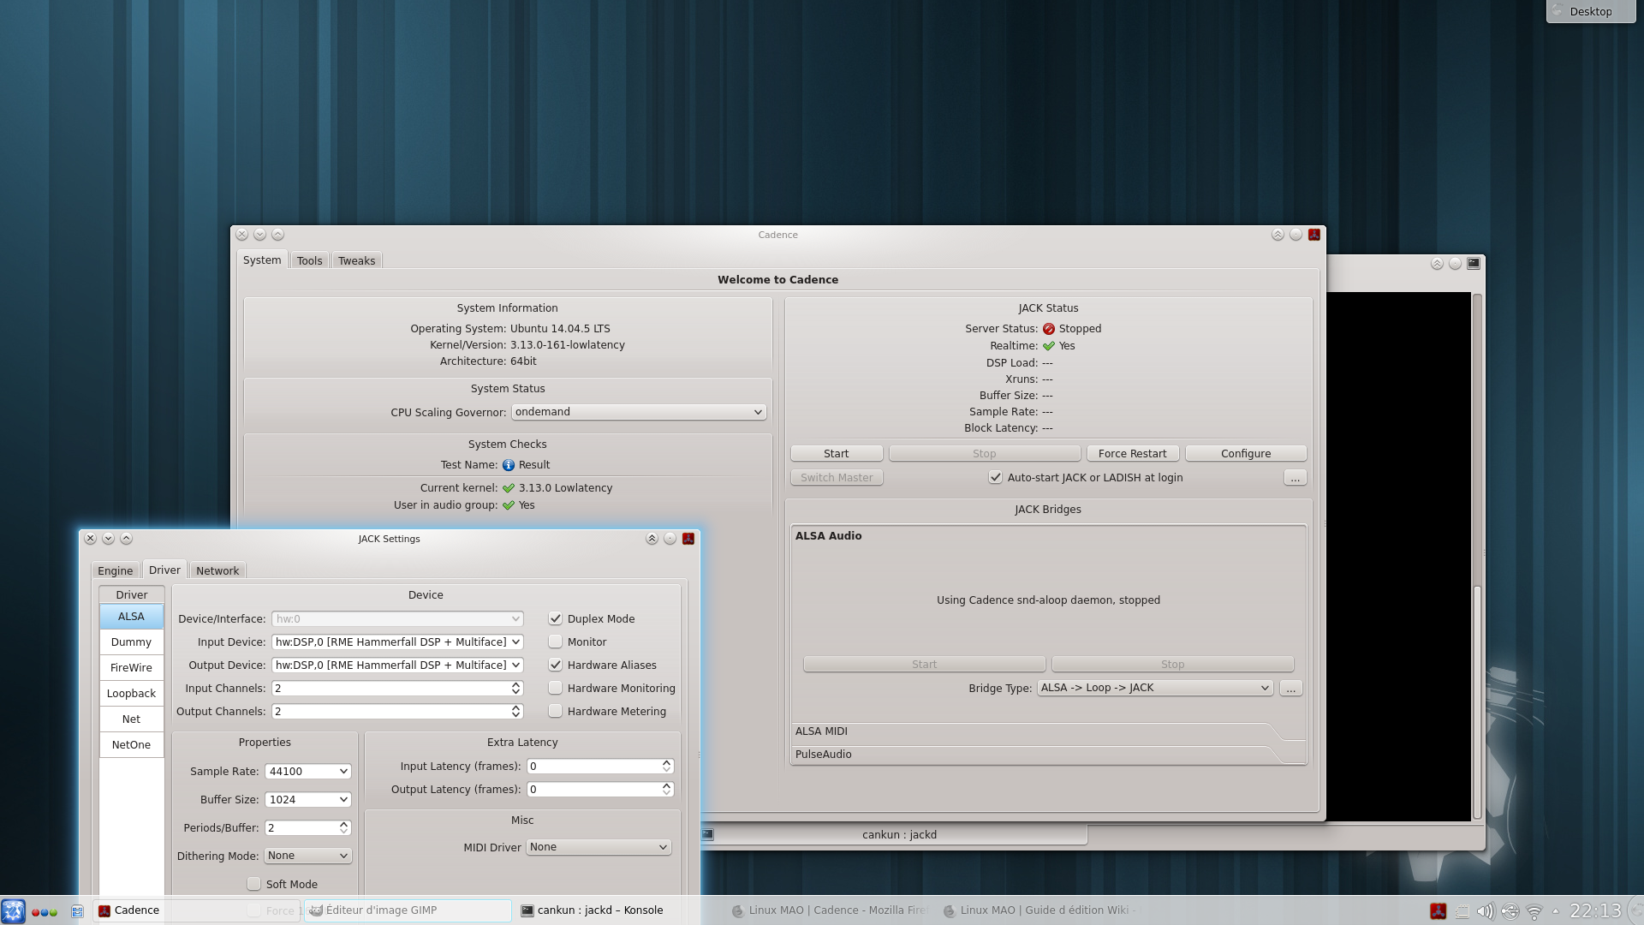Open the CPU Scaling Governor dropdown
Viewport: 1644px width, 925px height.
tap(638, 412)
